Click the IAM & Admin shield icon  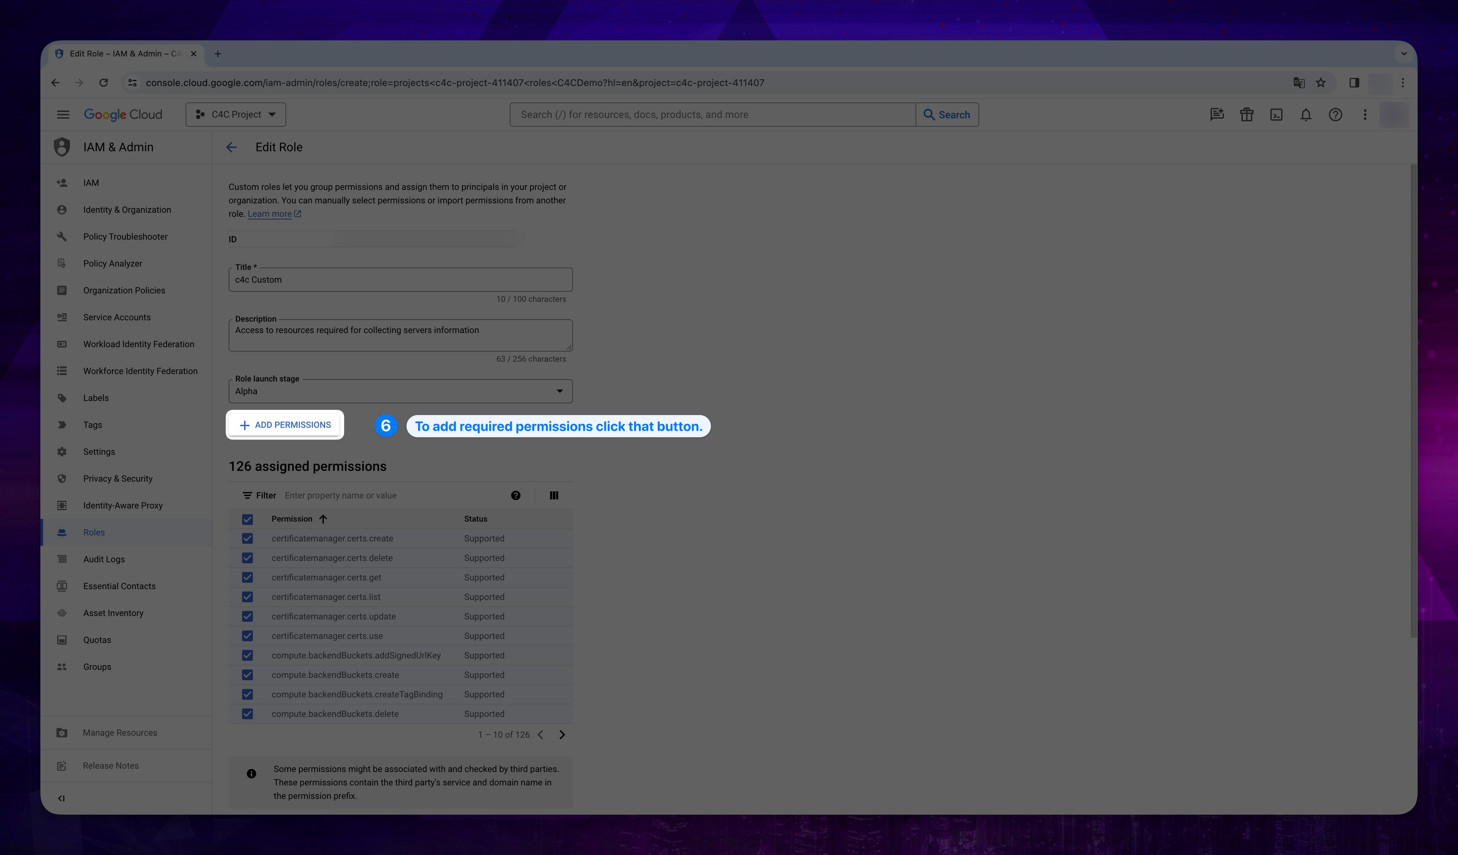tap(62, 147)
